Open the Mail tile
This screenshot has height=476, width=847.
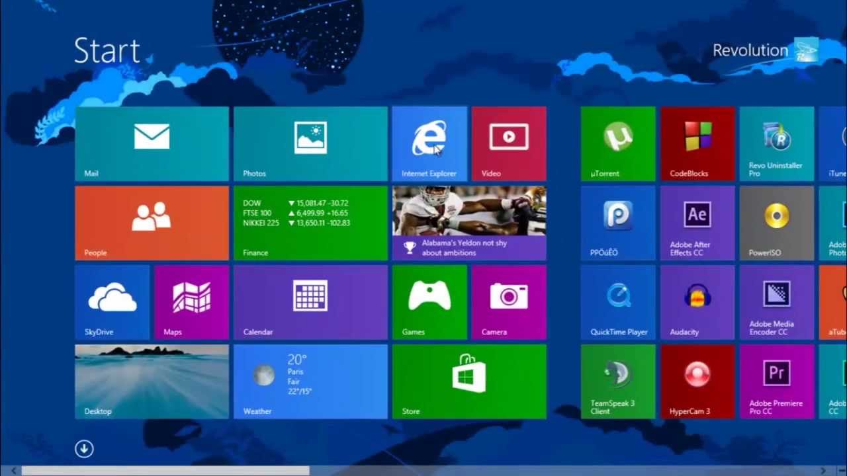coord(152,143)
